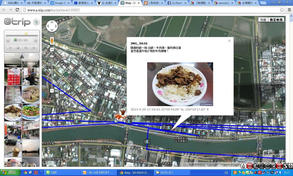Switch to maverick tab
293x176 pixels.
pyautogui.click(x=224, y=3)
